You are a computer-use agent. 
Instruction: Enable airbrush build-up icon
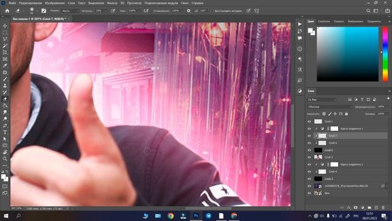tap(146, 11)
